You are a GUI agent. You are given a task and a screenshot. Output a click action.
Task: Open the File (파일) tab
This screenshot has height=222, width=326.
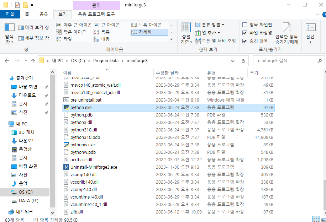click(10, 14)
